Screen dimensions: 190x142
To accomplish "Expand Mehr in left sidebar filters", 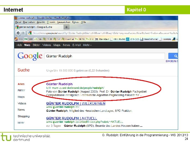I will (21, 123).
